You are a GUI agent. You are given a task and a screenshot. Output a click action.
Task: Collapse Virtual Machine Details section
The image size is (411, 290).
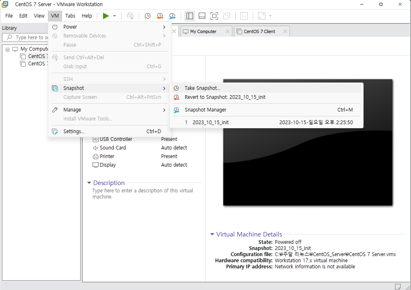click(212, 234)
